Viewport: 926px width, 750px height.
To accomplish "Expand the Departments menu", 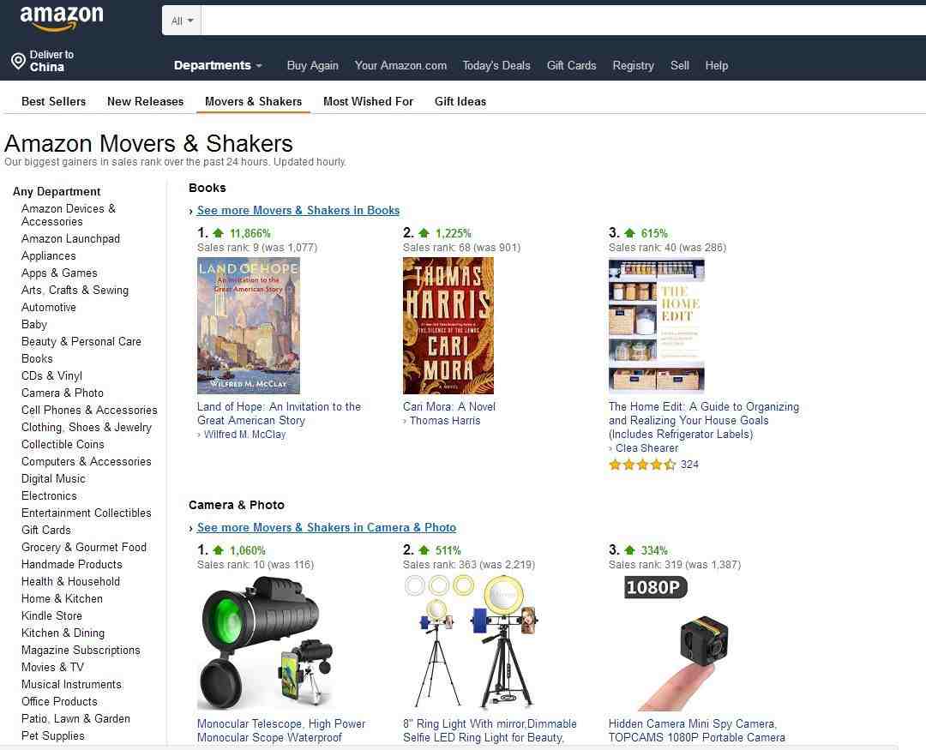I will [x=218, y=65].
